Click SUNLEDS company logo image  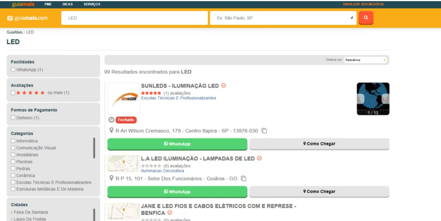(x=123, y=99)
